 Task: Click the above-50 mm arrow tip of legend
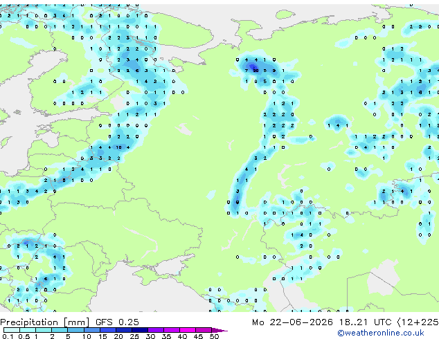[x=219, y=330]
